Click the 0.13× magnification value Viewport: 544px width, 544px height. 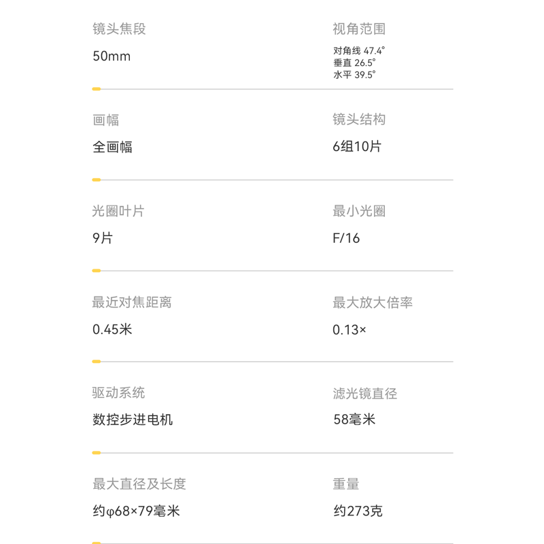[350, 330]
